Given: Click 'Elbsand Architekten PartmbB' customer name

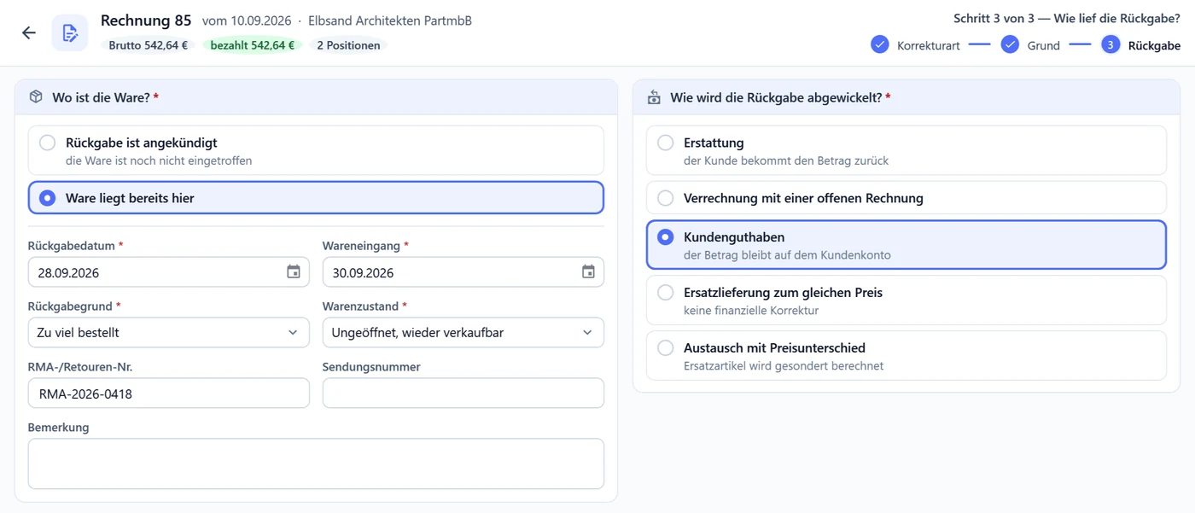Looking at the screenshot, I should pos(390,20).
